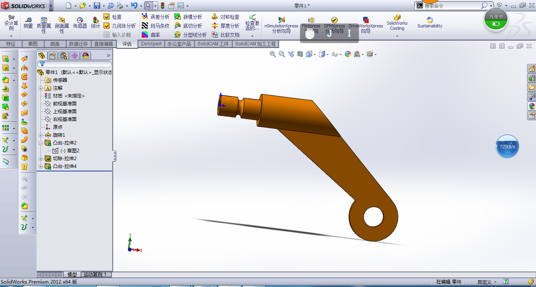Switch to the 直接编辑 tab
The height and width of the screenshot is (287, 536).
click(x=104, y=44)
